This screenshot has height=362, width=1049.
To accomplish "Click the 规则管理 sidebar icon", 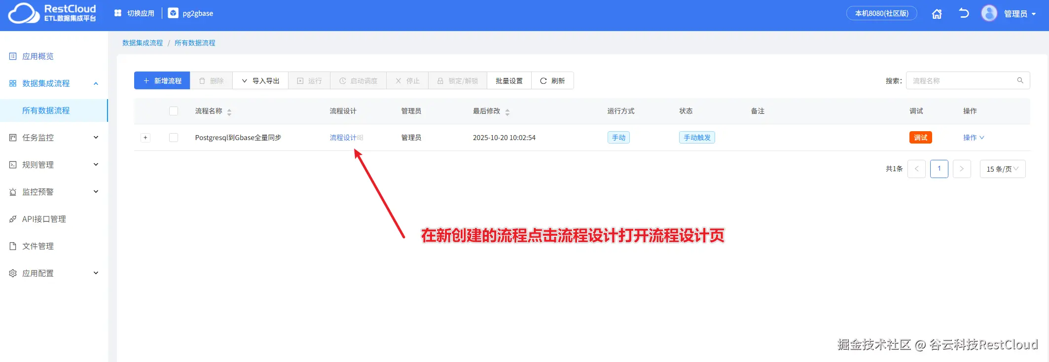I will (x=13, y=165).
